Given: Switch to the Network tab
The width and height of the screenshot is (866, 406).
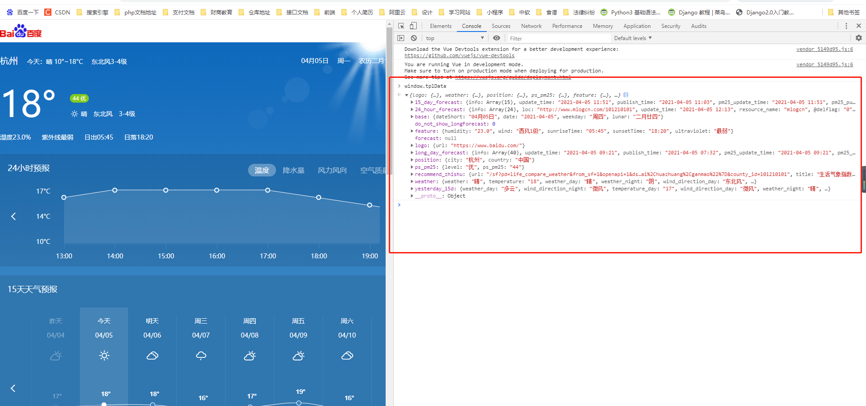Looking at the screenshot, I should coord(531,26).
